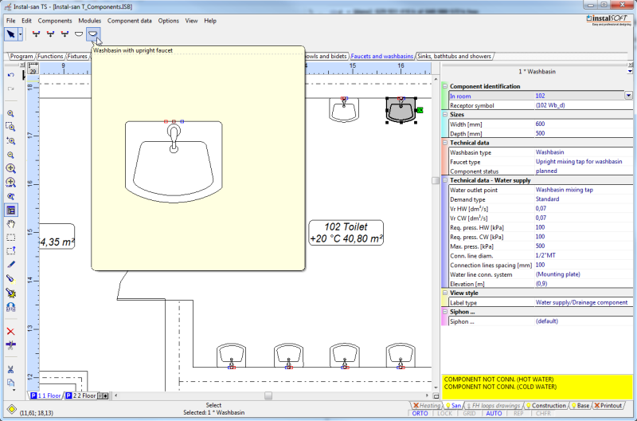
Task: Click the previous zoom view icon
Action: click(11, 196)
